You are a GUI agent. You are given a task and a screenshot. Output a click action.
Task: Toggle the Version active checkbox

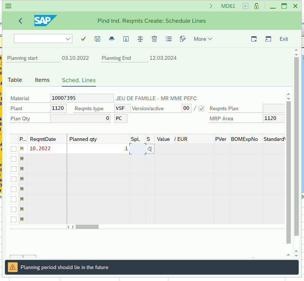point(202,109)
